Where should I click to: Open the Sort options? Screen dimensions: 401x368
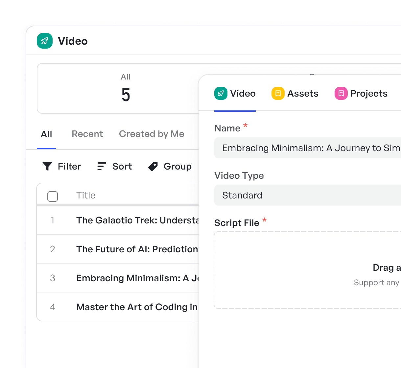[115, 166]
